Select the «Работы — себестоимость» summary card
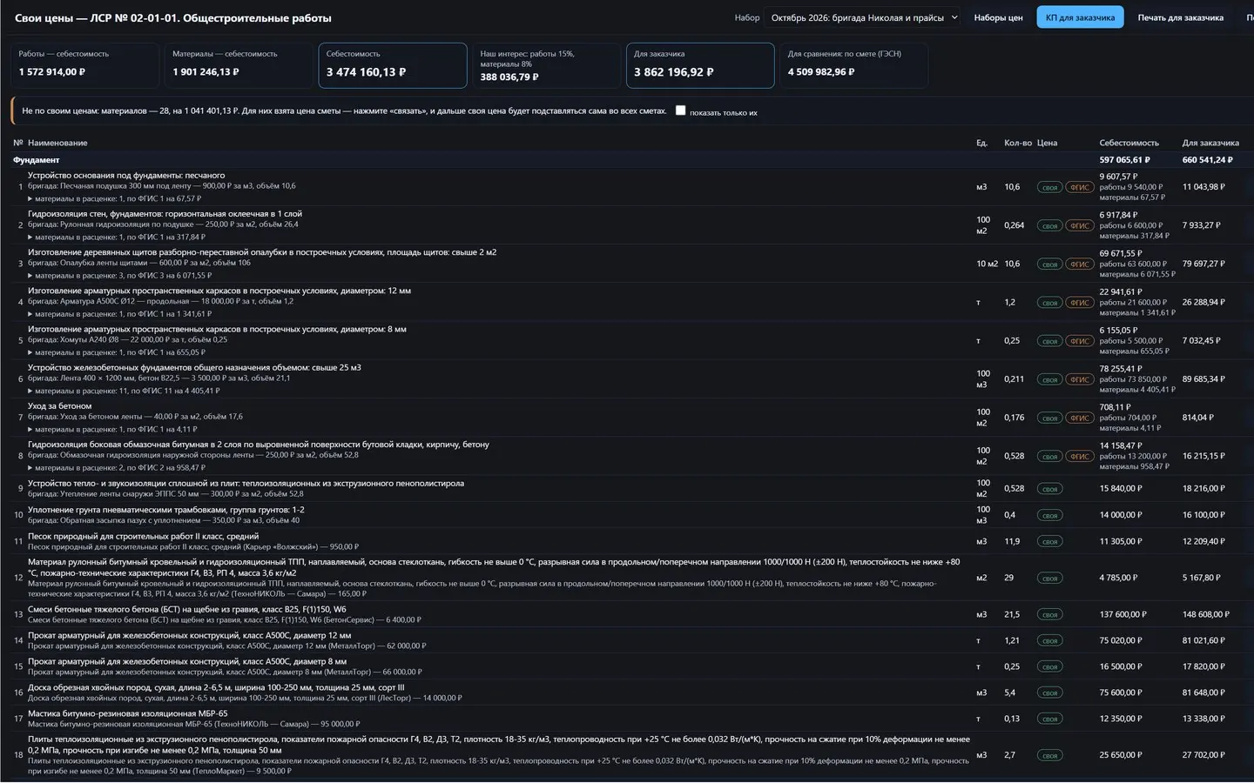The image size is (1254, 783). [x=85, y=65]
